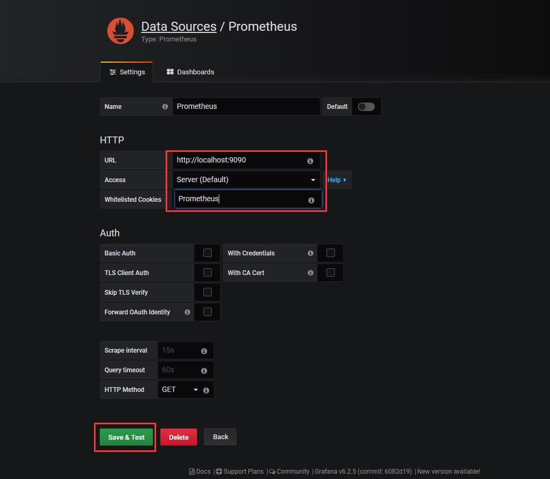Image resolution: width=550 pixels, height=479 pixels.
Task: Check the Forward OAuth Identity checkbox
Action: point(207,312)
